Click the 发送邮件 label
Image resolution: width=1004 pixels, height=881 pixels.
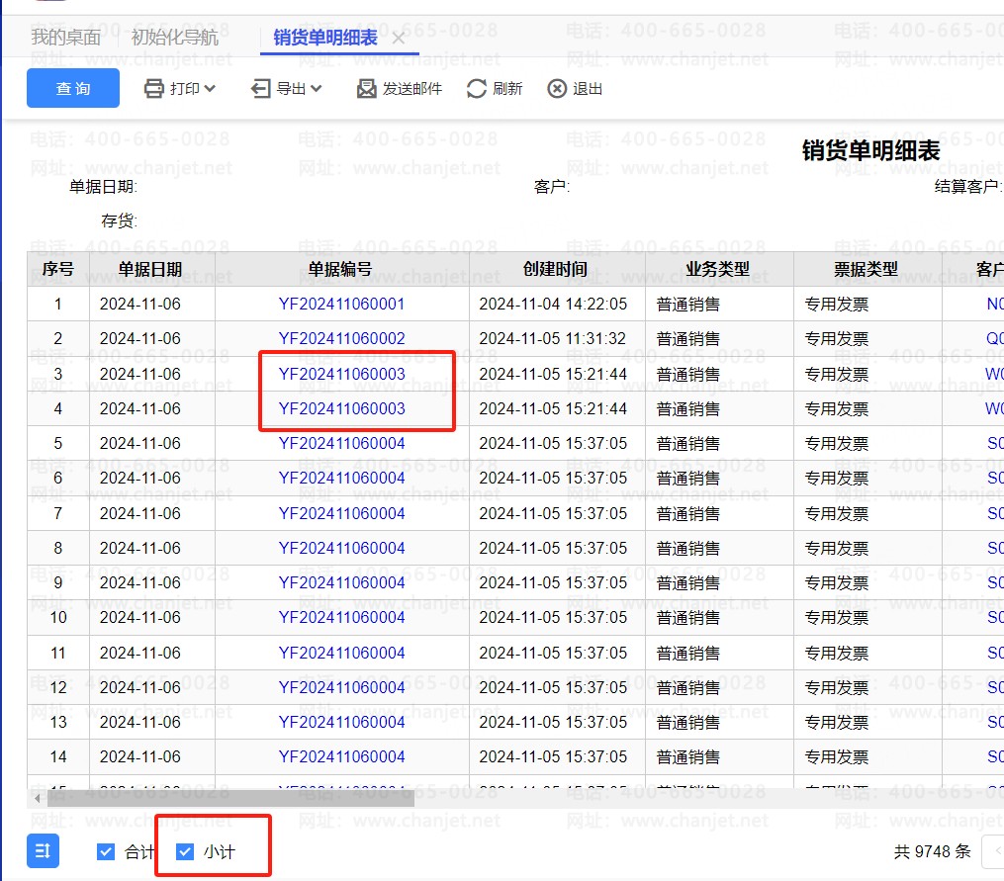point(412,88)
